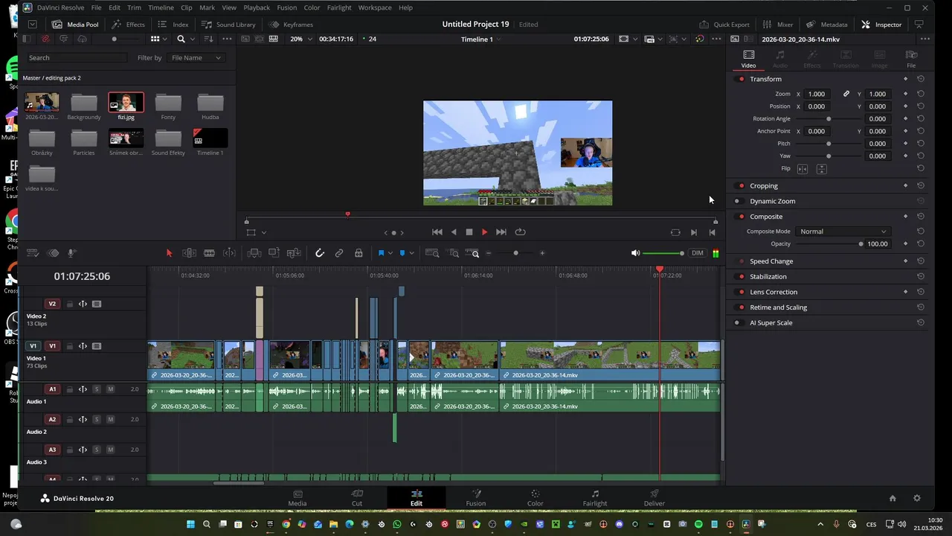Open Project Settings gear icon
Image resolution: width=952 pixels, height=536 pixels.
click(x=916, y=498)
